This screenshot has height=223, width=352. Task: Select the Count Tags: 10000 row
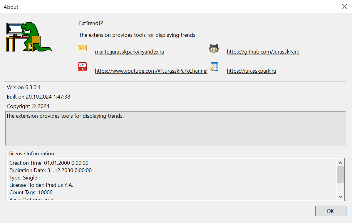[31, 192]
